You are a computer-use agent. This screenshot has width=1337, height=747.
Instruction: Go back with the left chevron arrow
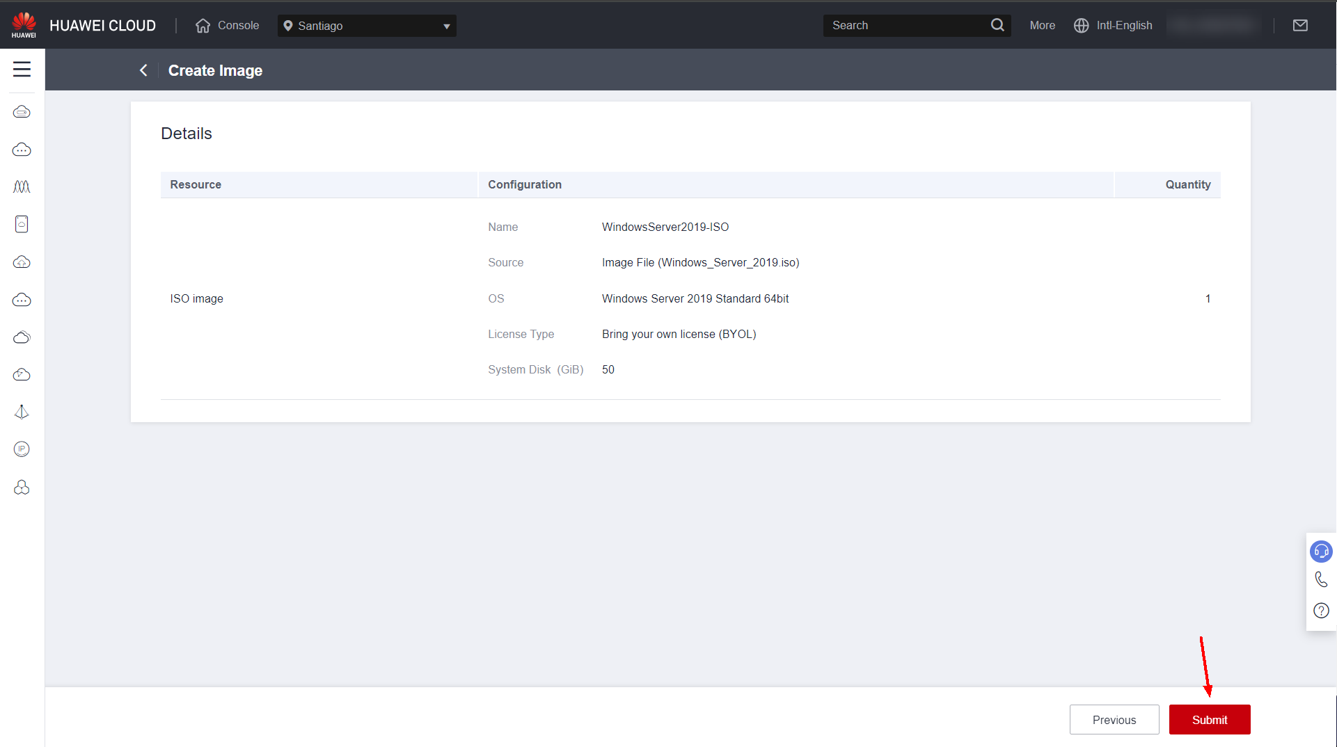point(143,70)
